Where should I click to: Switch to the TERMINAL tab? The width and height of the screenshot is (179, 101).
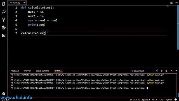tap(58, 71)
